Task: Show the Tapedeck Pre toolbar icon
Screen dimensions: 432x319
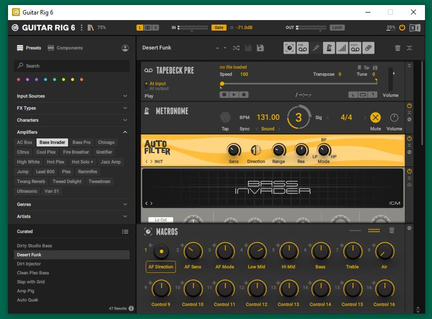Action: point(302,48)
